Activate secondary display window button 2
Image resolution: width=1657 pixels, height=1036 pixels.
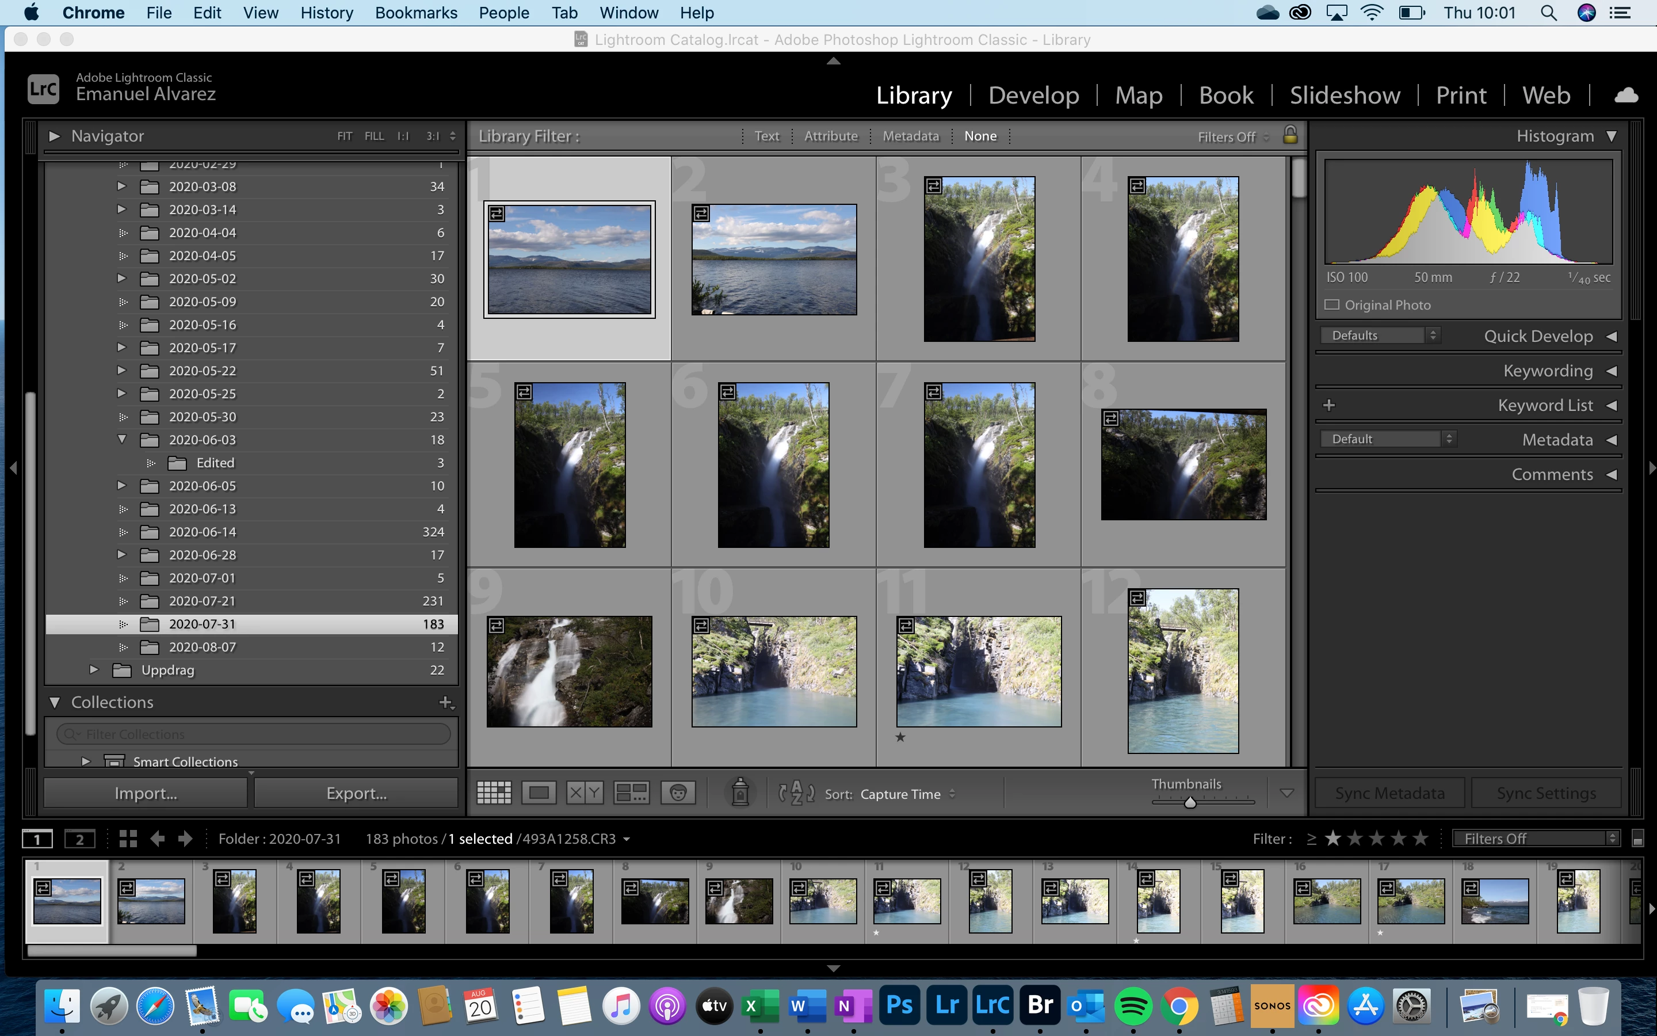[79, 839]
